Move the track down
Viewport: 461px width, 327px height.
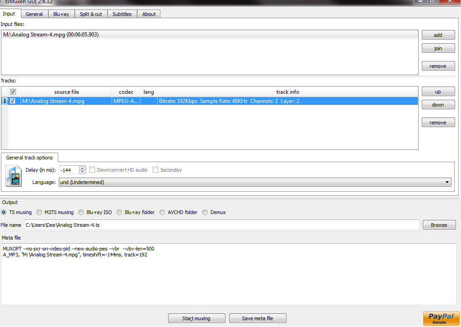pyautogui.click(x=438, y=105)
